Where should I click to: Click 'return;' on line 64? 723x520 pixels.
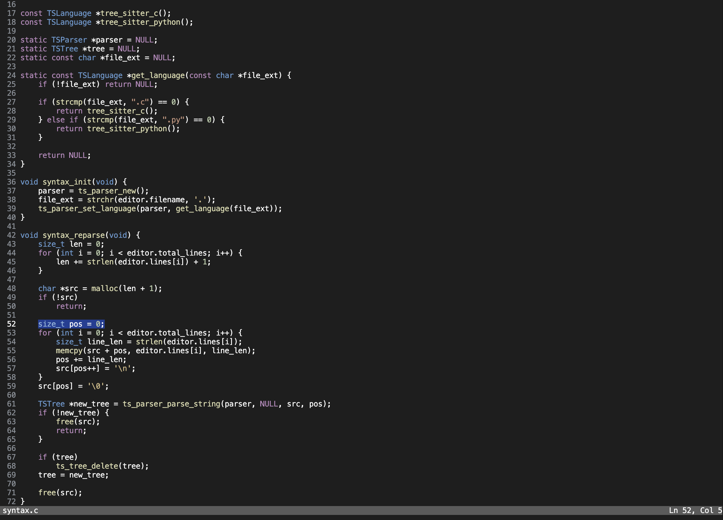(x=71, y=431)
